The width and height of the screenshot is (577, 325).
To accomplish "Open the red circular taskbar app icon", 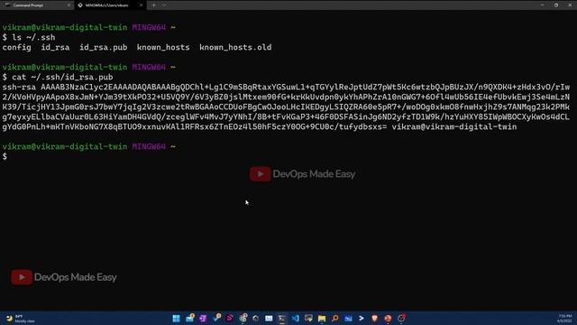I will [x=388, y=318].
